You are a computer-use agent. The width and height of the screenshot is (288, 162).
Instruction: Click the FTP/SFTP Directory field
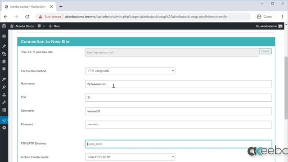click(x=178, y=144)
